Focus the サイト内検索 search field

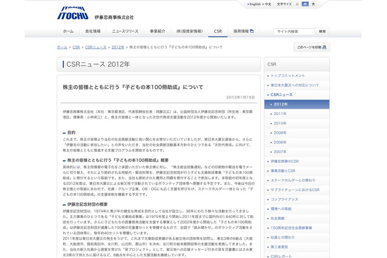[294, 31]
